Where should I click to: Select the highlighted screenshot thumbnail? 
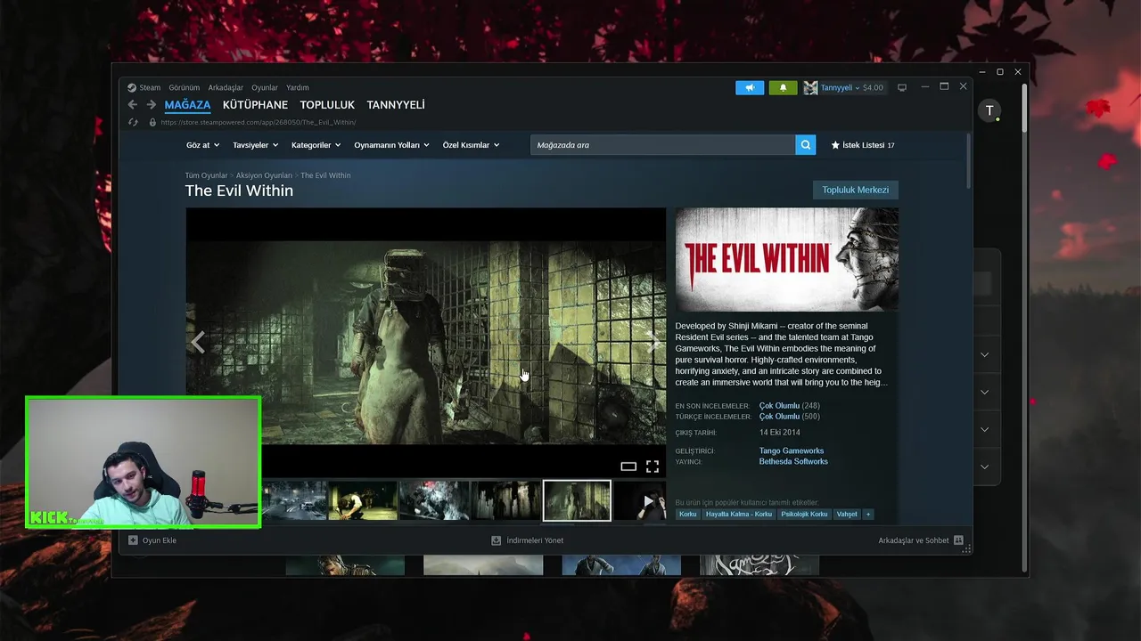578,500
